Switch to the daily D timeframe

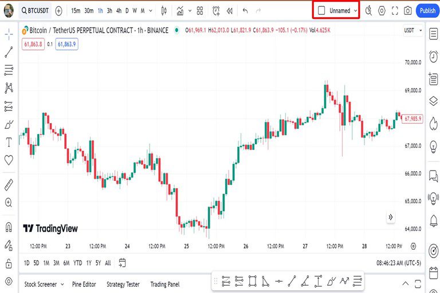click(x=127, y=11)
